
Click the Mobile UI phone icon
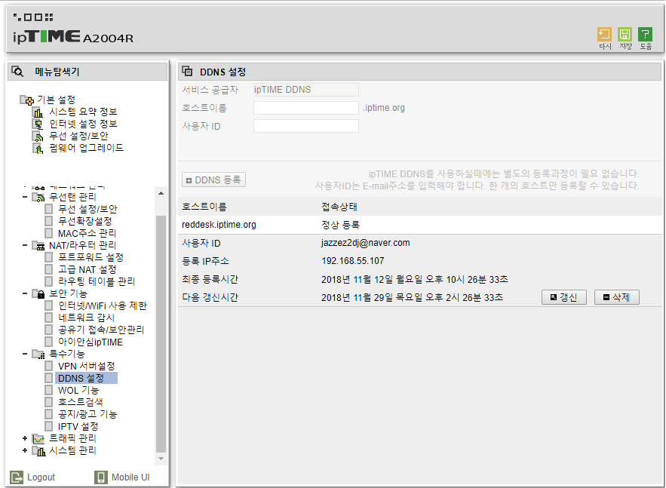(100, 477)
